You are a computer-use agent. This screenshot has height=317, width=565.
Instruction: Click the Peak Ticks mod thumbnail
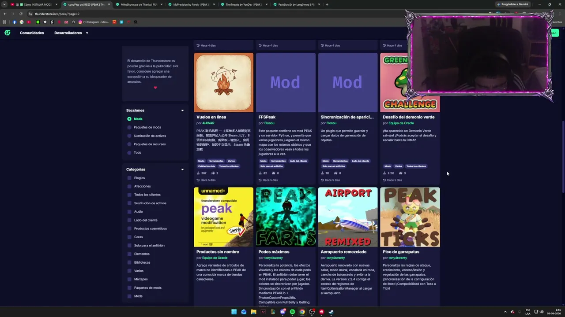[410, 217]
